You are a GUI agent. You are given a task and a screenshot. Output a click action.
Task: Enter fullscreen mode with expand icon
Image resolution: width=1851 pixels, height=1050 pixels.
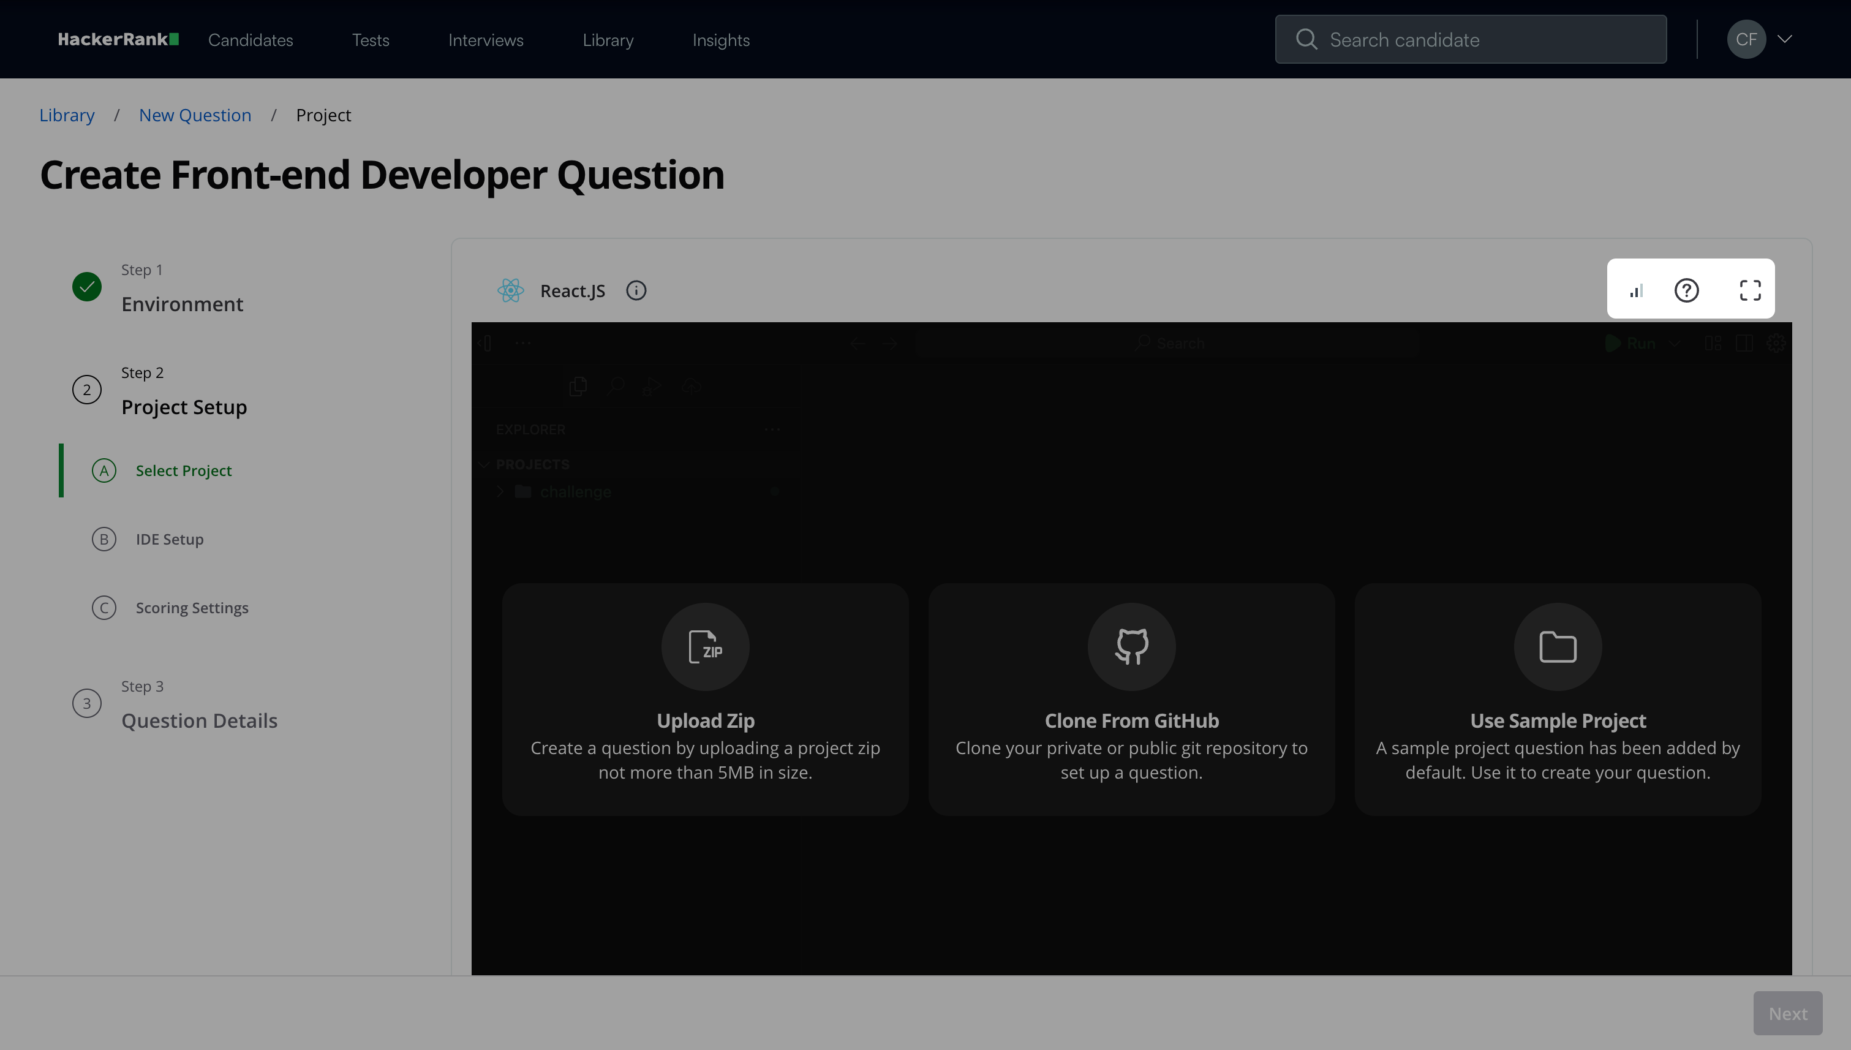coord(1750,290)
